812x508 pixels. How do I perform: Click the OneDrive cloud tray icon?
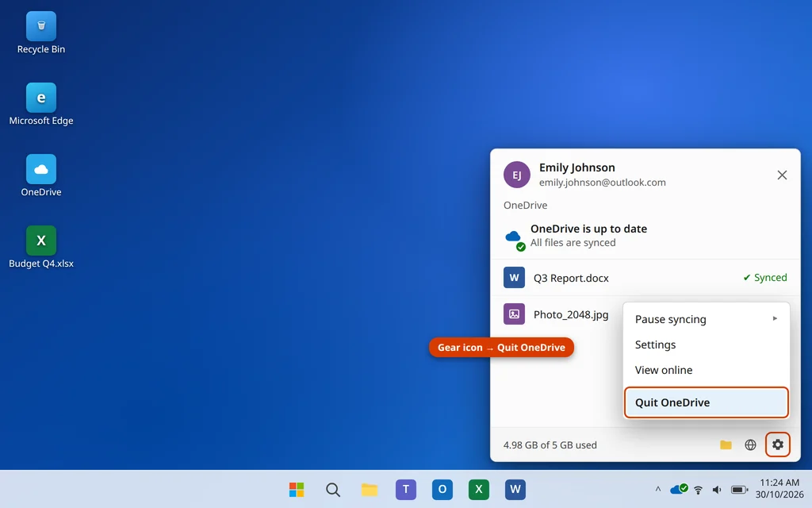[679, 489]
